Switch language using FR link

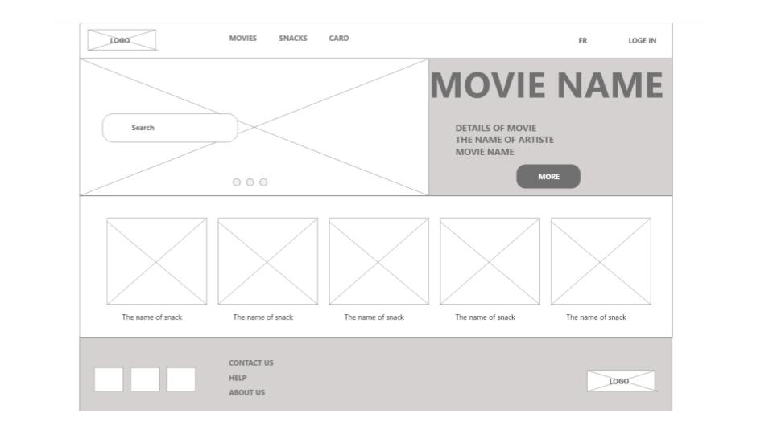click(582, 41)
